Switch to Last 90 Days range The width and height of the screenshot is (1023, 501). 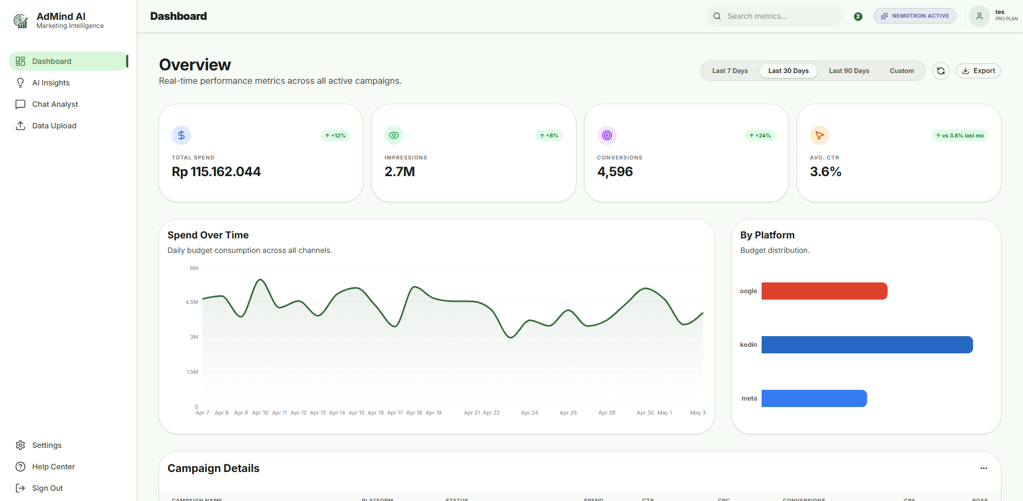[849, 71]
